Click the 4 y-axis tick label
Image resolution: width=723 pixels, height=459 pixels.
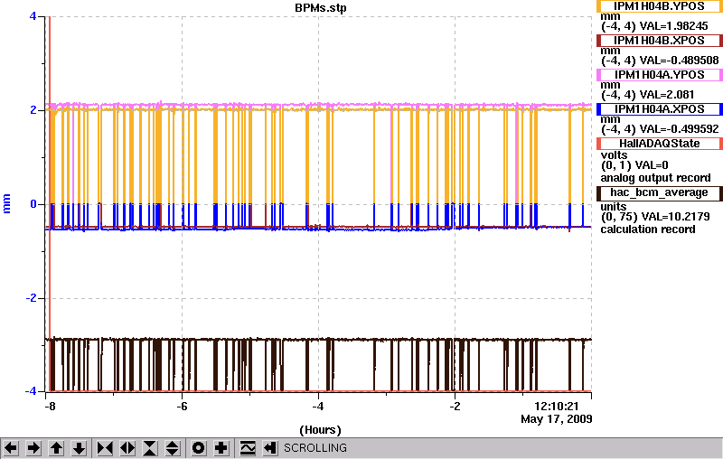[x=33, y=16]
